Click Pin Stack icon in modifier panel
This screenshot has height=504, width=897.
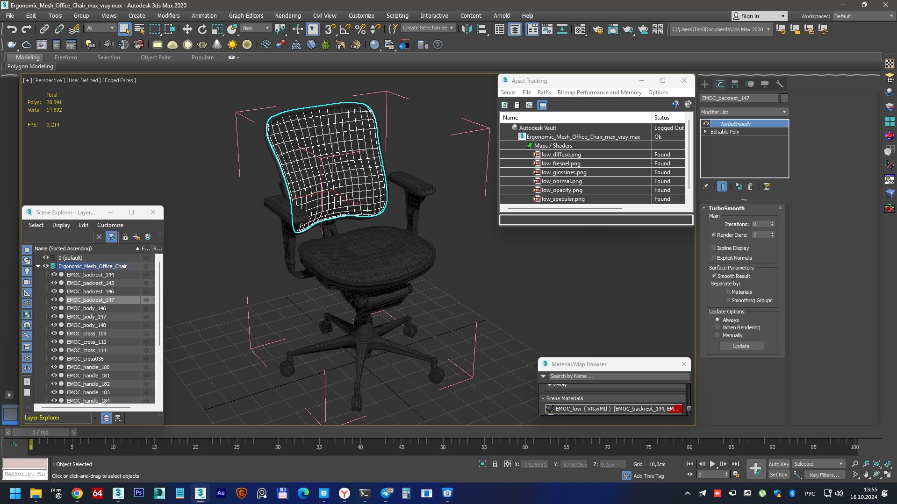(x=705, y=186)
